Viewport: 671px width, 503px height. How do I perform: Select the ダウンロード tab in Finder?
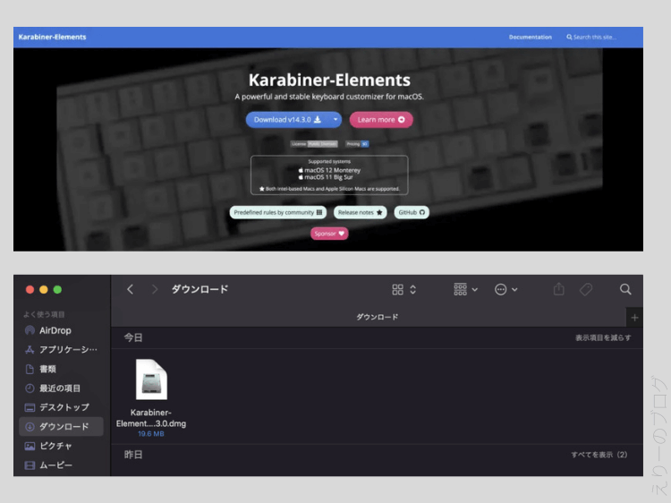tap(377, 317)
